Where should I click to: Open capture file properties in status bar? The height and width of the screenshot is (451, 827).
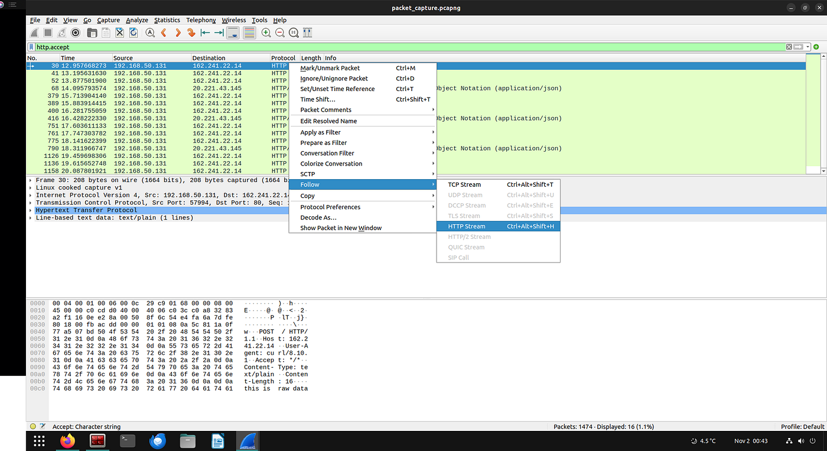(x=42, y=426)
